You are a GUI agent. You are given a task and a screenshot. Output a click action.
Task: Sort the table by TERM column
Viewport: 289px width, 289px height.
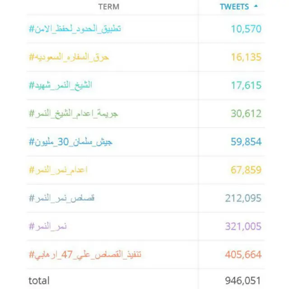point(108,7)
